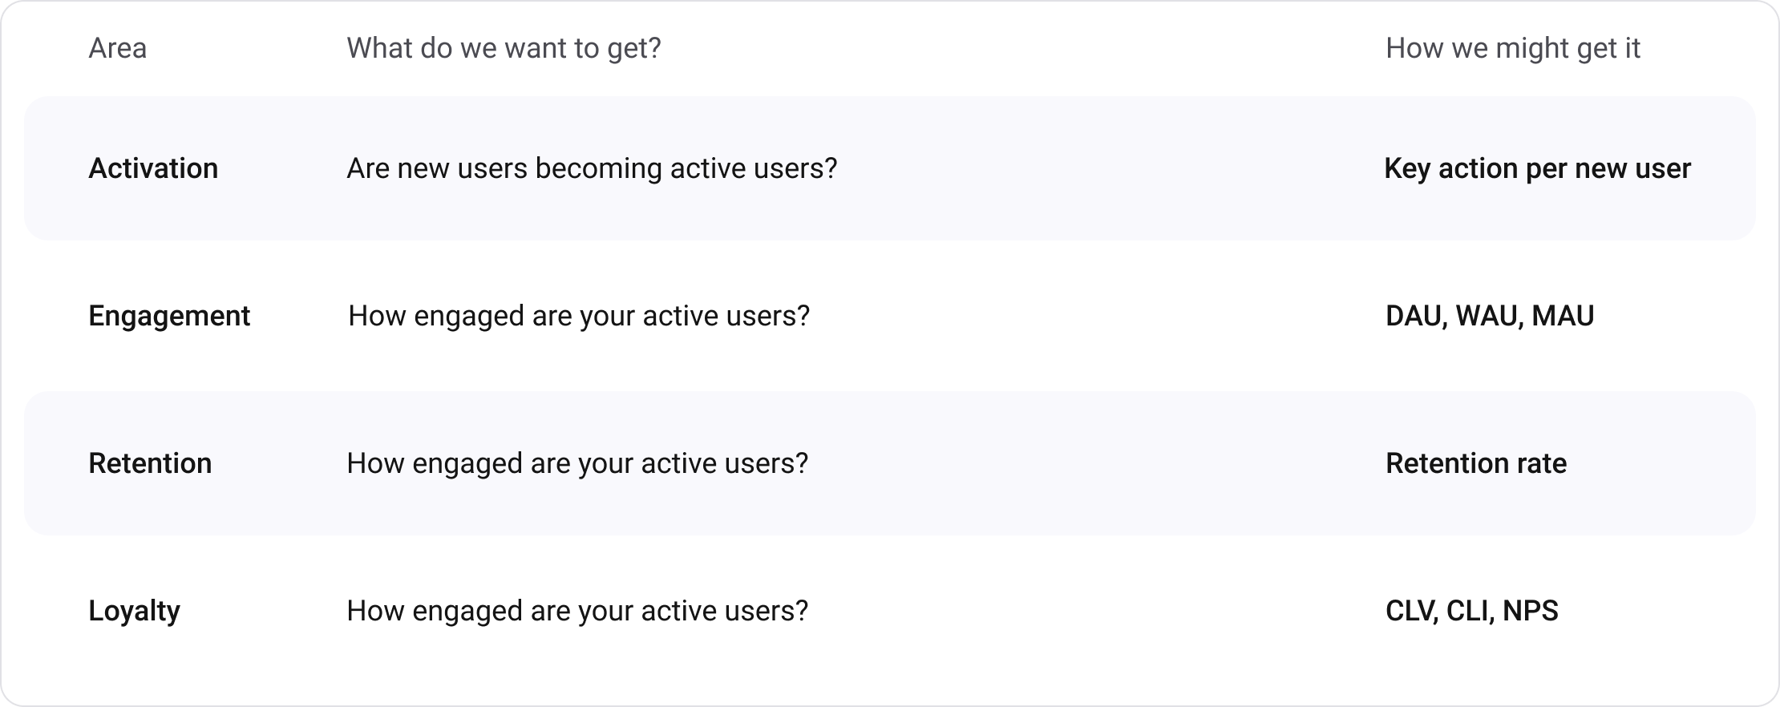Click the 'Retention rate' metric
Image resolution: width=1780 pixels, height=707 pixels.
[x=1476, y=463]
